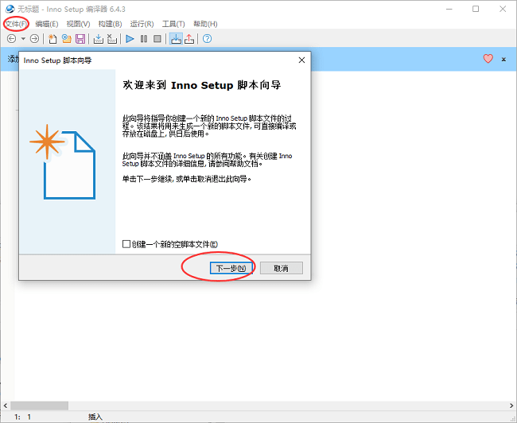The height and width of the screenshot is (423, 517).
Task: Maximize the Inno Setup compiler window
Action: pos(476,9)
